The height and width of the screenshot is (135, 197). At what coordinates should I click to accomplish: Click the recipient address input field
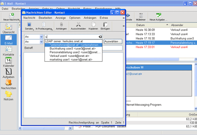tap(72, 37)
